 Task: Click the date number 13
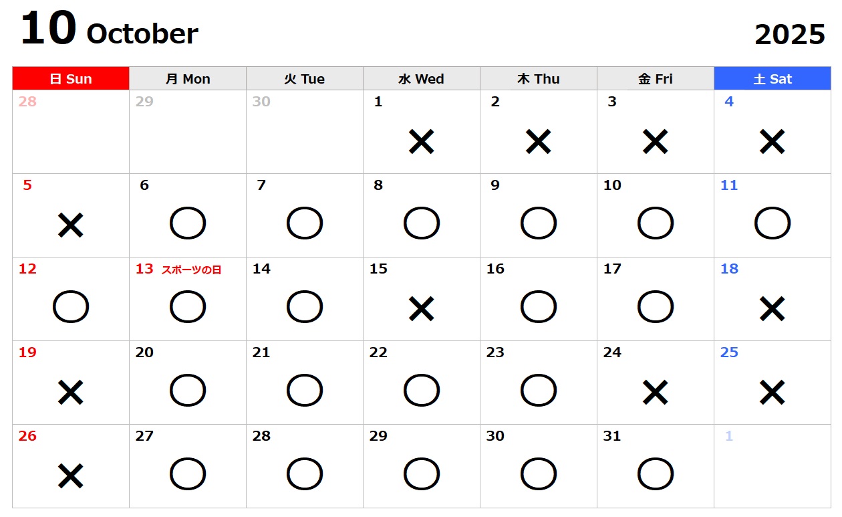click(x=144, y=269)
